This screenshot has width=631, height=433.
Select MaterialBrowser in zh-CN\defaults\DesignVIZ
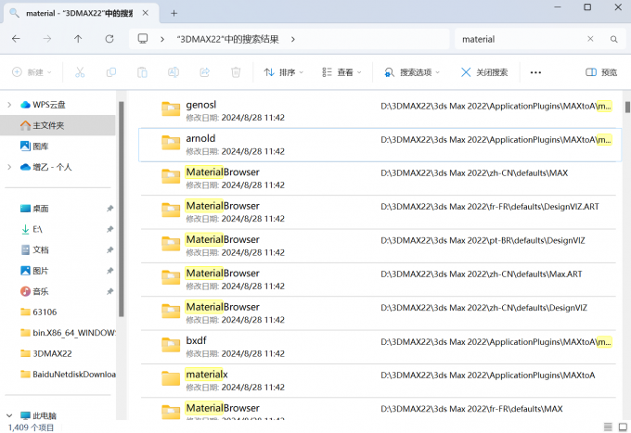(379, 313)
